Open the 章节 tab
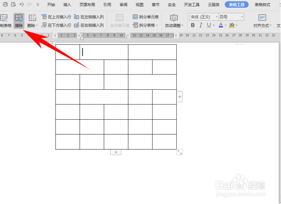This screenshot has height=204, width=281. tap(156, 5)
